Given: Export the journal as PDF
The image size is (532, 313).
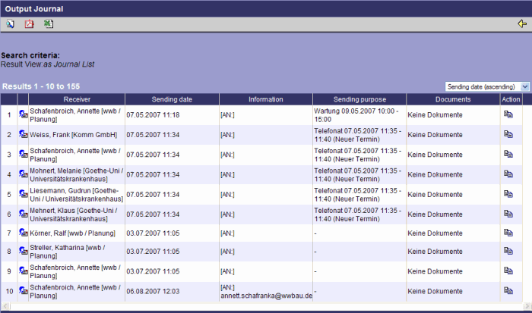Looking at the screenshot, I should (x=30, y=24).
